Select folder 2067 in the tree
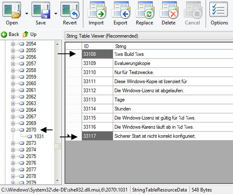 [28, 117]
